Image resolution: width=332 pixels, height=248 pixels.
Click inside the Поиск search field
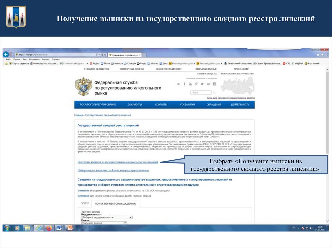pyautogui.click(x=201, y=93)
